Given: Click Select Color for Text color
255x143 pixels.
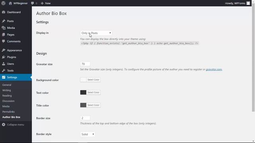Looking at the screenshot, I should coord(93,92).
